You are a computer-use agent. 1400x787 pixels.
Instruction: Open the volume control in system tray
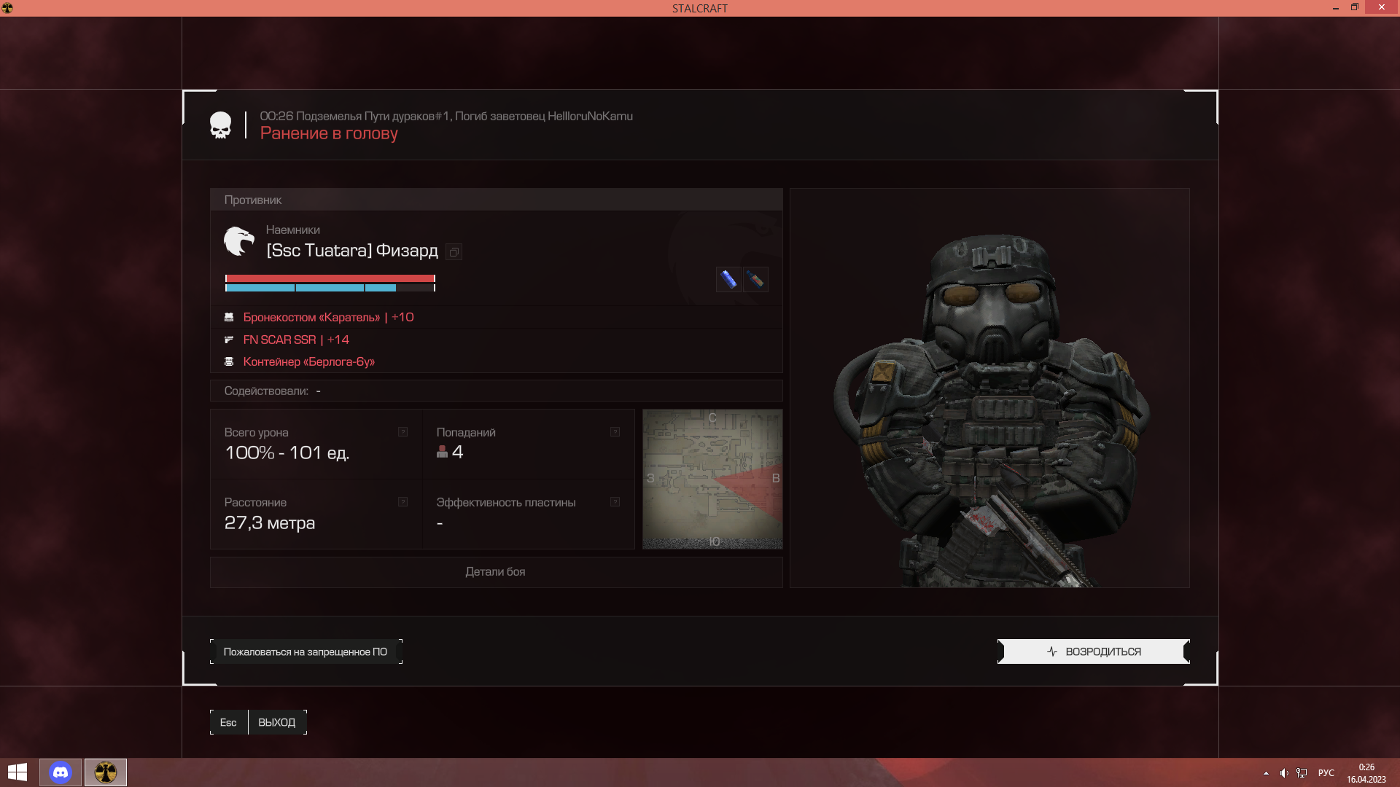pos(1284,773)
